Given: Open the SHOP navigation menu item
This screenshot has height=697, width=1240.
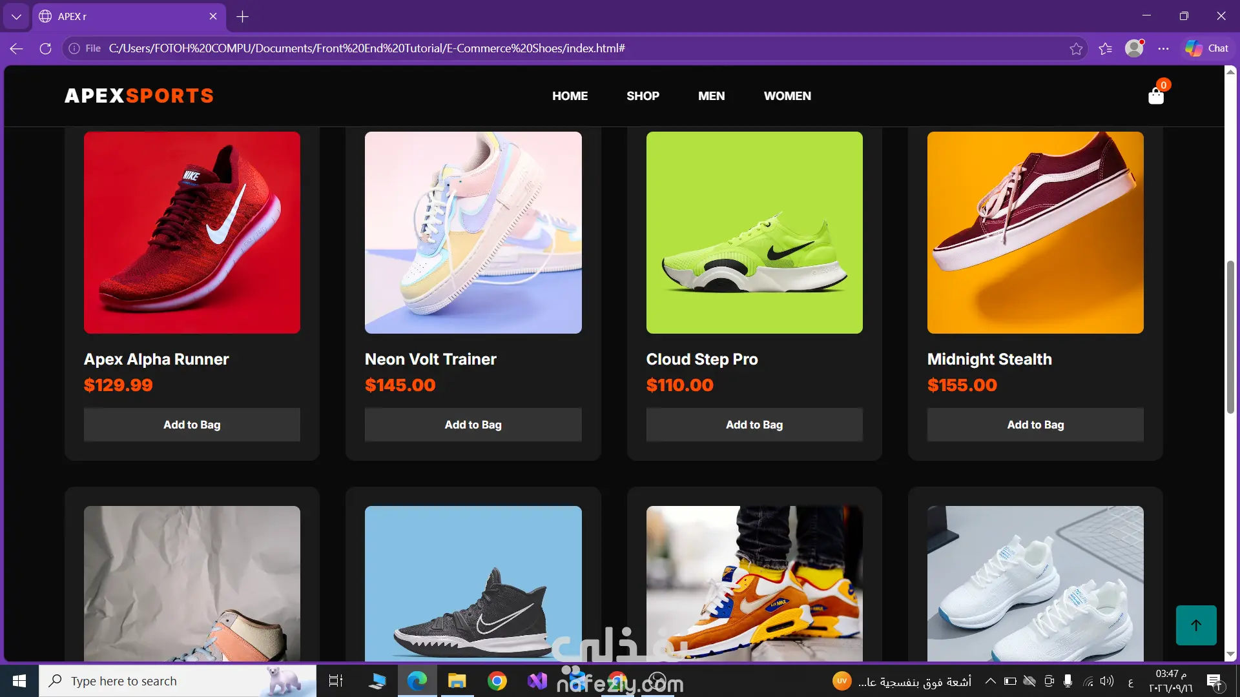Looking at the screenshot, I should pyautogui.click(x=643, y=96).
